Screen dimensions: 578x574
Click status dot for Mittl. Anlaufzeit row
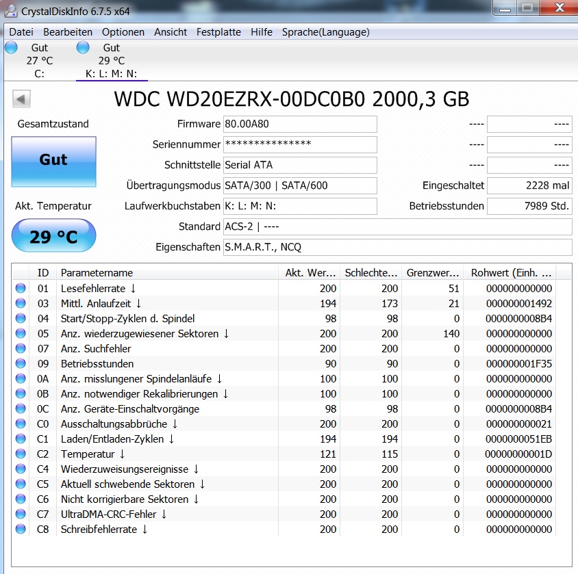pos(21,303)
